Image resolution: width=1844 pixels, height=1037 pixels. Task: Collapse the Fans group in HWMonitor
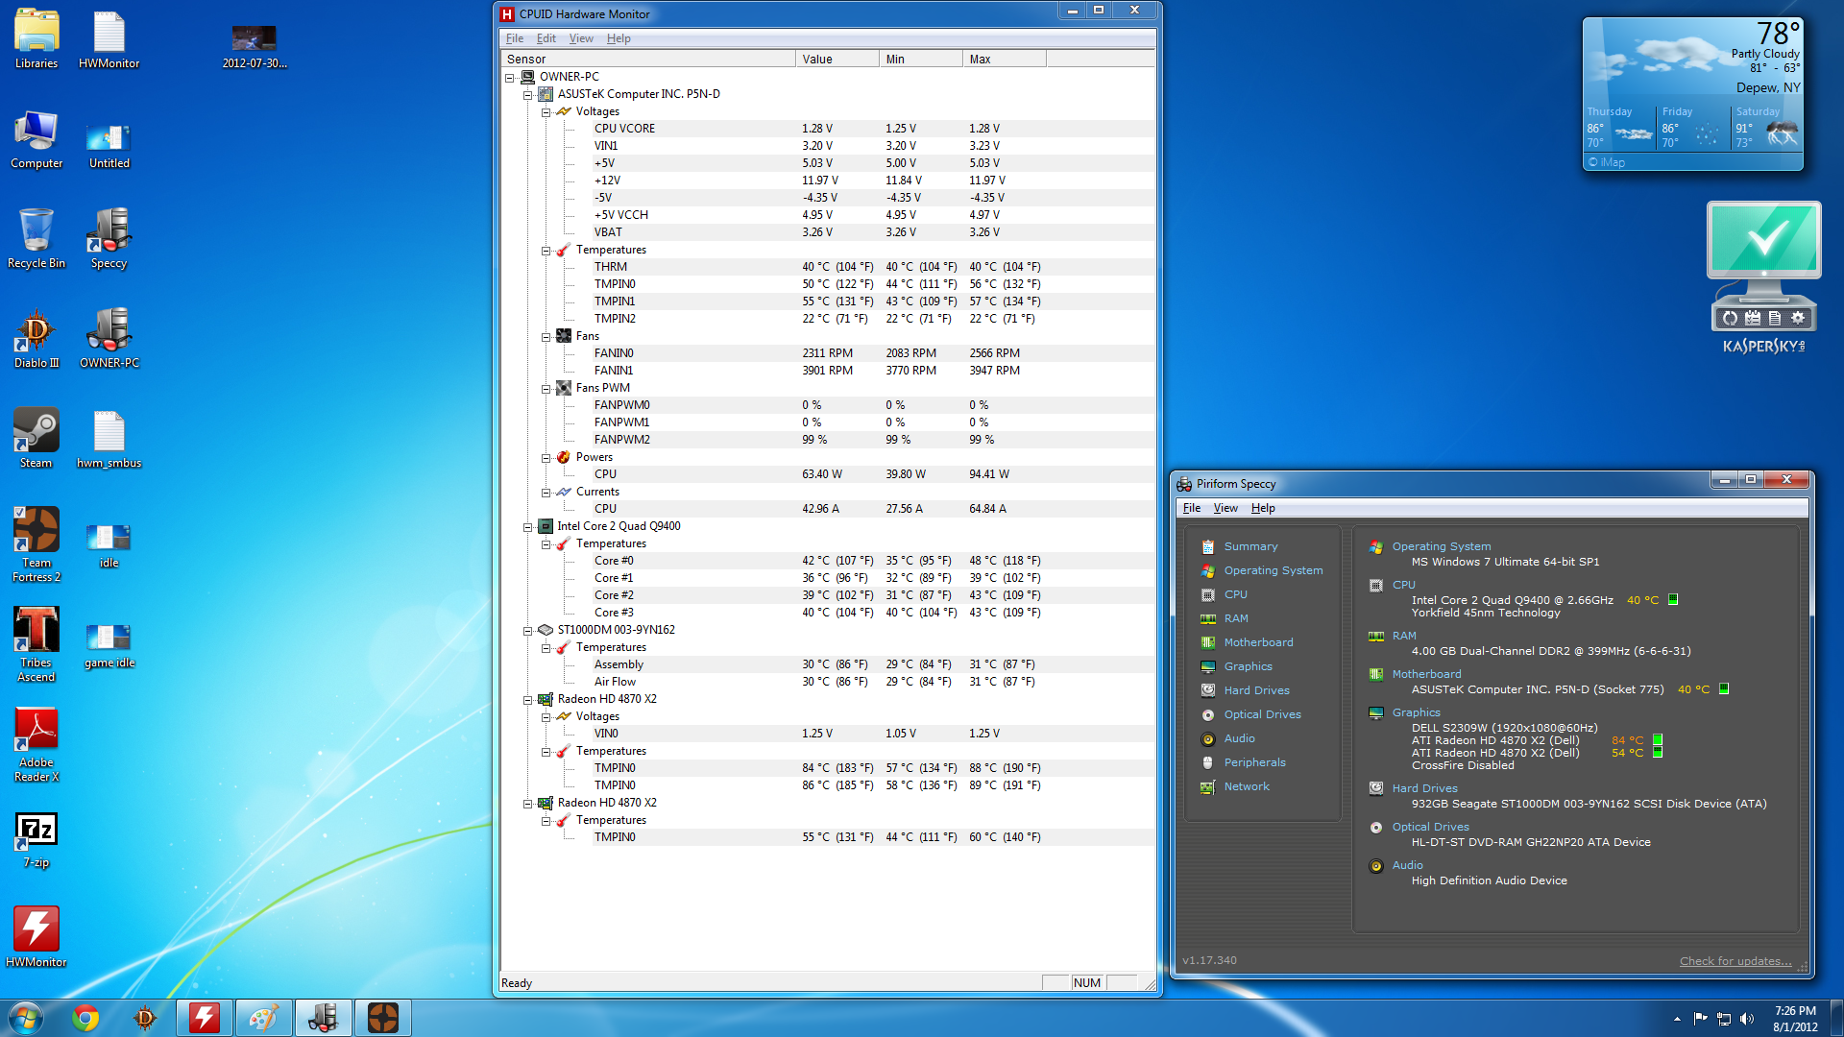546,337
